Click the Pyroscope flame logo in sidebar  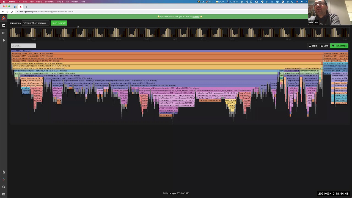point(4,18)
